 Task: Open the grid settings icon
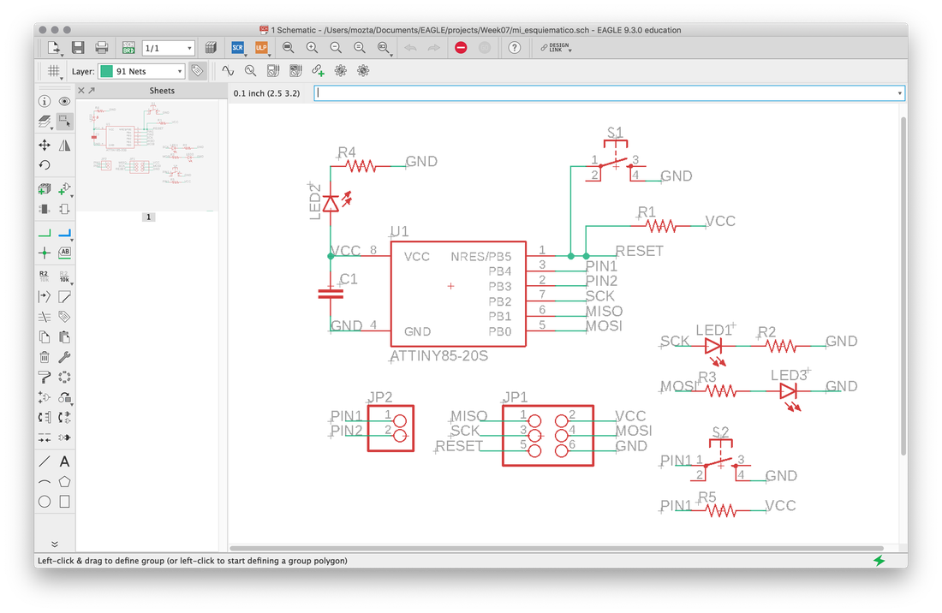click(x=53, y=71)
